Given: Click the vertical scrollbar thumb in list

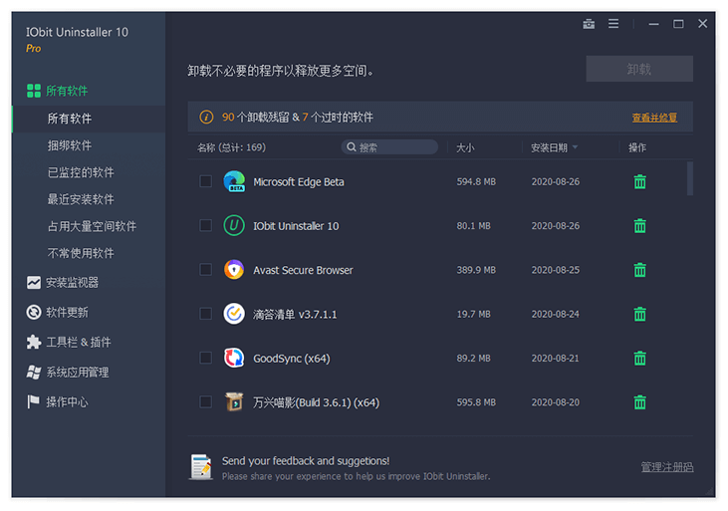Looking at the screenshot, I should click(x=690, y=178).
